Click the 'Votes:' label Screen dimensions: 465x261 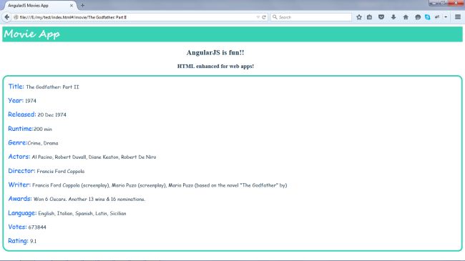[17, 227]
